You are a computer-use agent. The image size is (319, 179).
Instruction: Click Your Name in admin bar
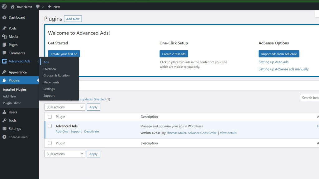tap(24, 7)
